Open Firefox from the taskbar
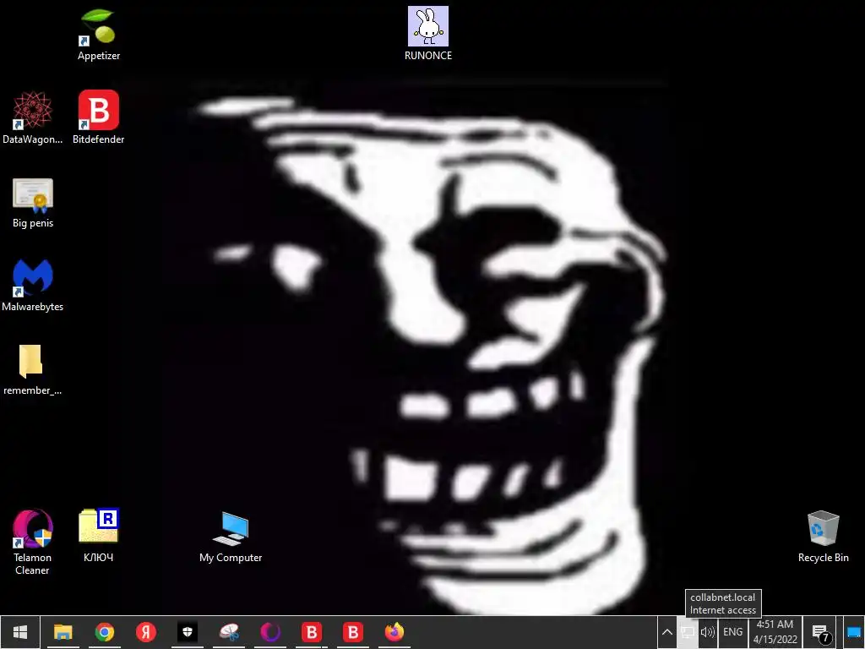865x649 pixels. click(x=394, y=632)
